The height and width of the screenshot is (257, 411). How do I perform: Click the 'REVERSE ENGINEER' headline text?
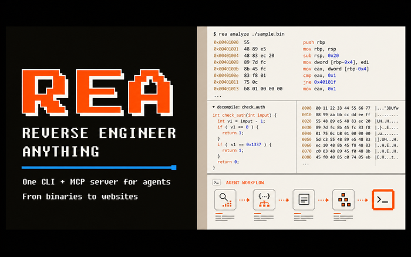99,133
